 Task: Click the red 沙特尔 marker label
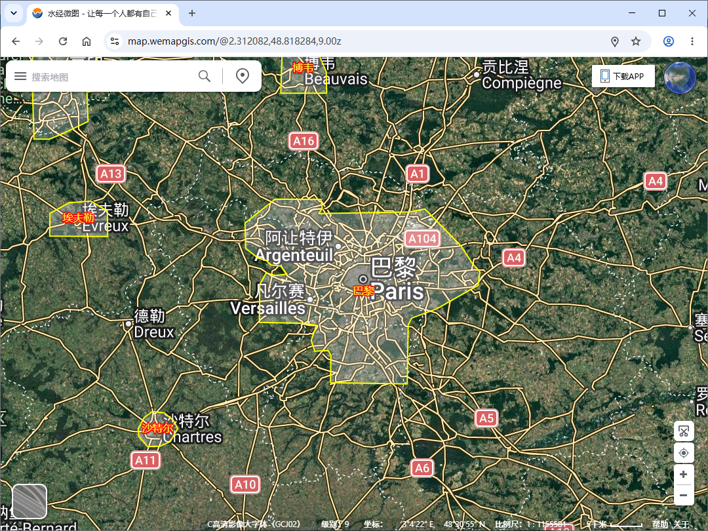[x=157, y=428]
